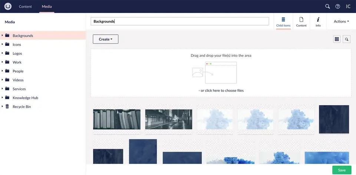Select the bookshelf background thumbnail
The height and width of the screenshot is (175, 356).
click(x=116, y=119)
